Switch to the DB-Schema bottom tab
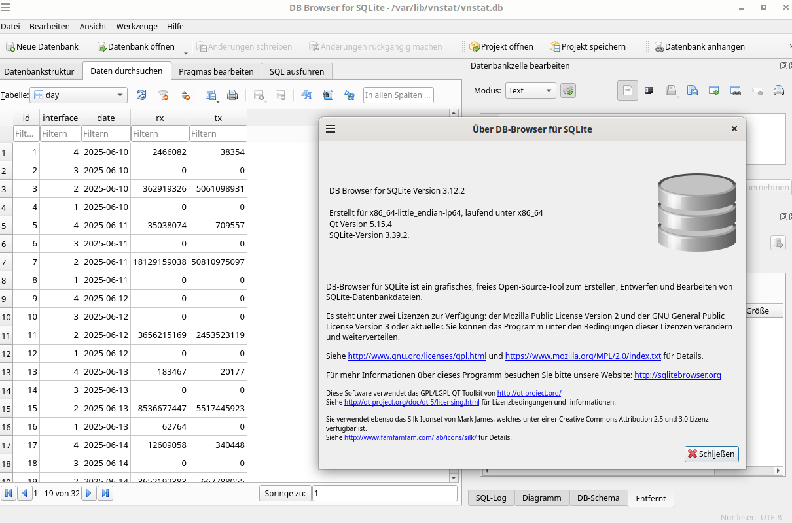The width and height of the screenshot is (792, 523). (x=598, y=498)
